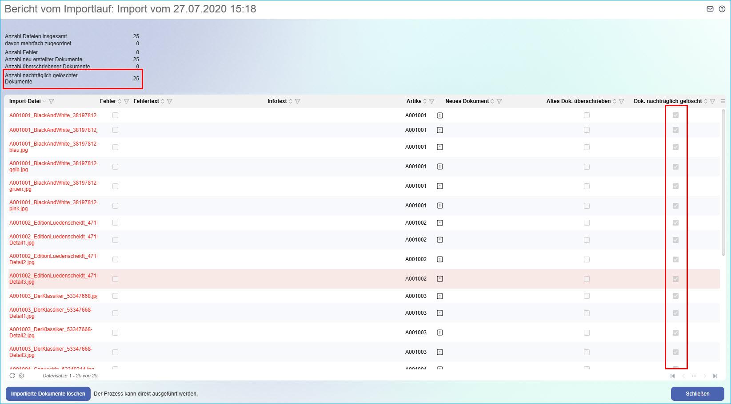The image size is (731, 404).
Task: Open file A001003_DerKlassiker Detail2.jpg link
Action: 51,333
